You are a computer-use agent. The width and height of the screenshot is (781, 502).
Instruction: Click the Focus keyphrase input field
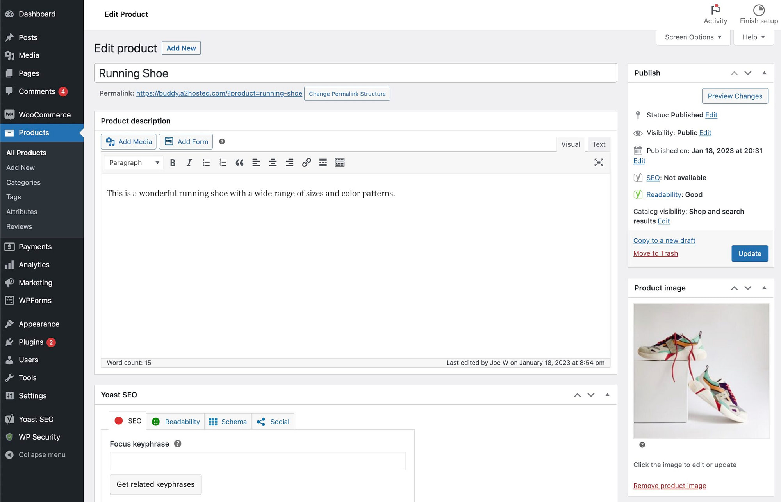coord(258,461)
